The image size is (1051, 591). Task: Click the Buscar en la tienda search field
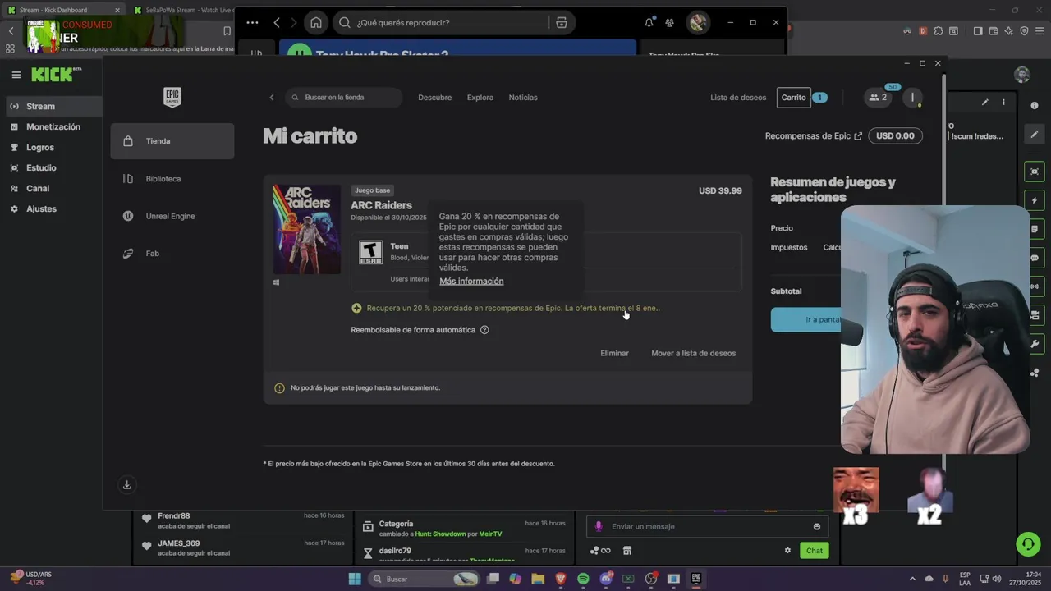[x=344, y=98]
